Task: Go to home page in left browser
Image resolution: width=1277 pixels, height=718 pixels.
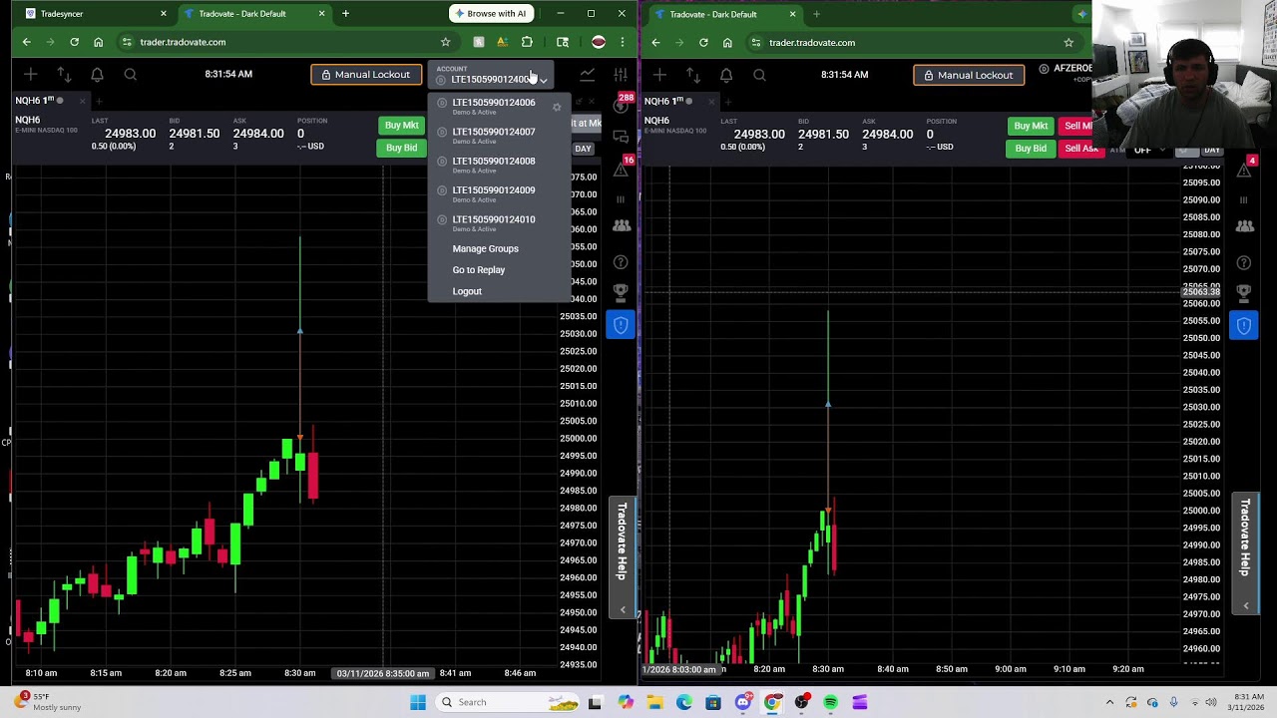Action: (x=98, y=42)
